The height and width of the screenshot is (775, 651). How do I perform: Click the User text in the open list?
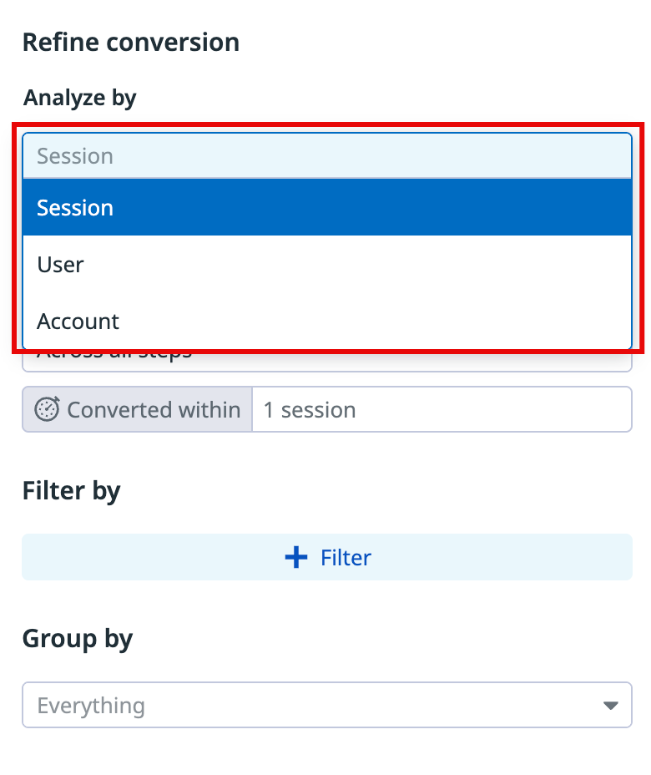[x=61, y=265]
